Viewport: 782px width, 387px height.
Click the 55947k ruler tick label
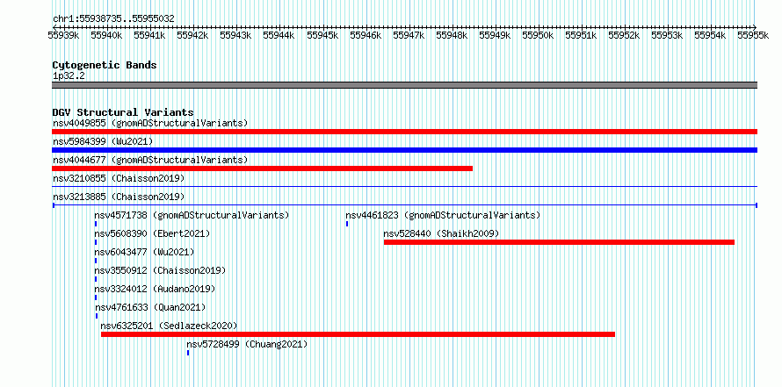(x=409, y=35)
